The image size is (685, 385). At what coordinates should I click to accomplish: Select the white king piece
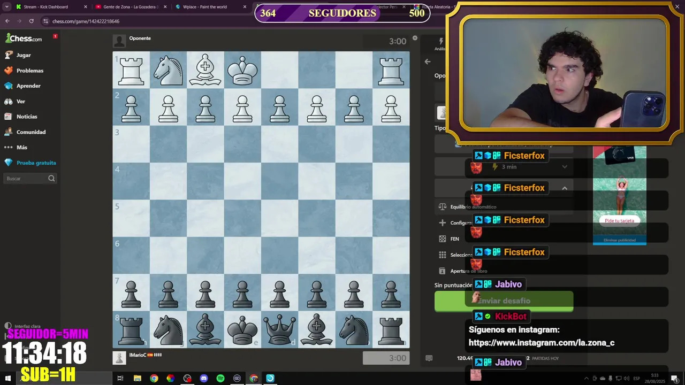click(242, 70)
